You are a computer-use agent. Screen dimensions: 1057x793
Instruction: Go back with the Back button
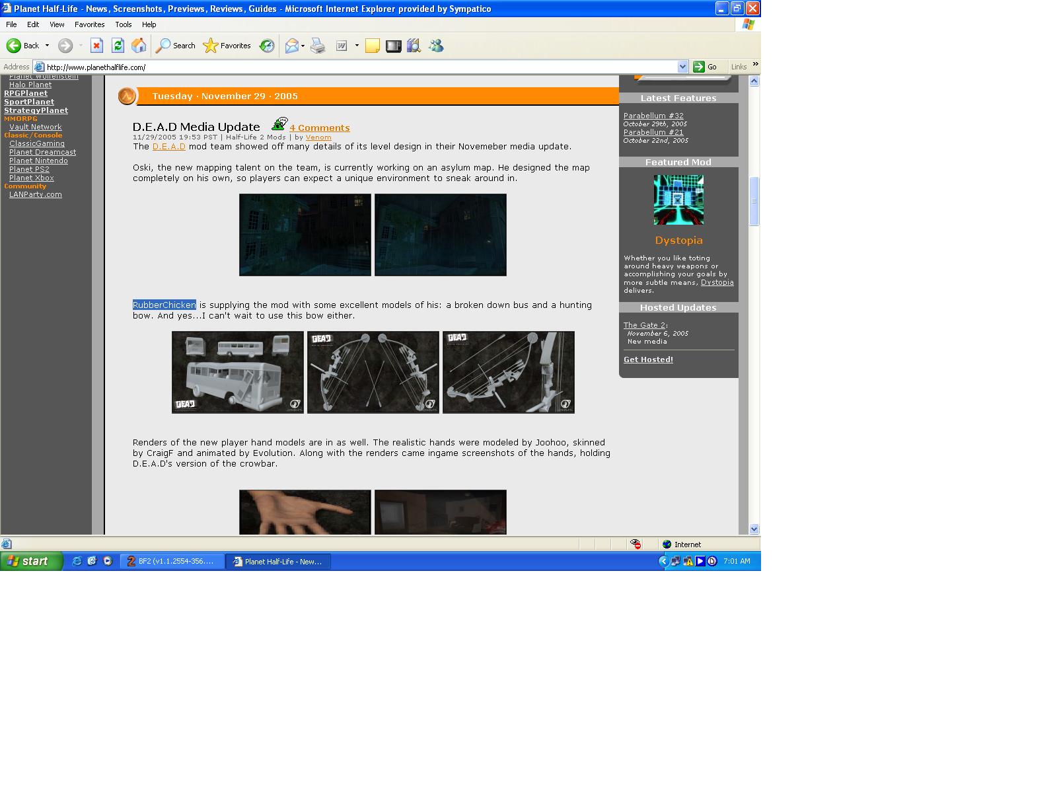click(x=22, y=46)
